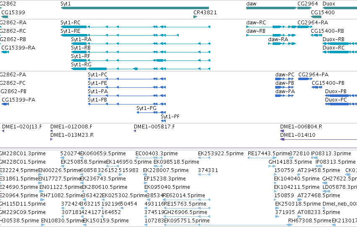The height and width of the screenshot is (227, 357).
Task: Click transcript Syt1-RA label
Action: 81,39
